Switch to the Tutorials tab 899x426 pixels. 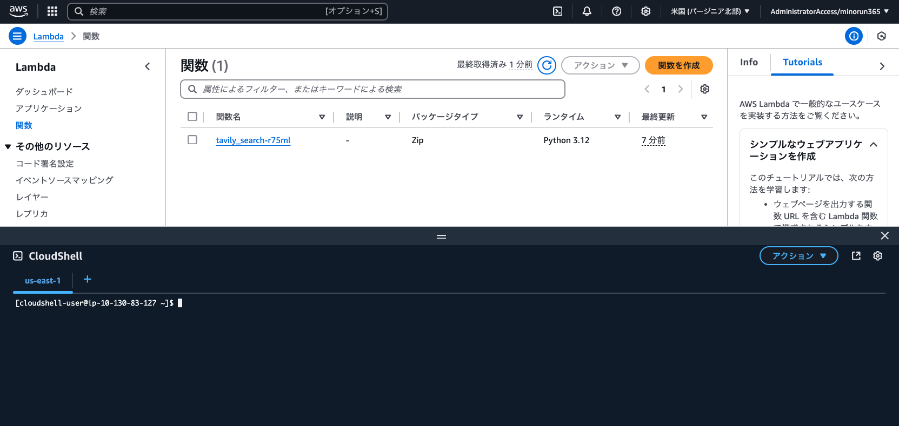[x=802, y=63]
